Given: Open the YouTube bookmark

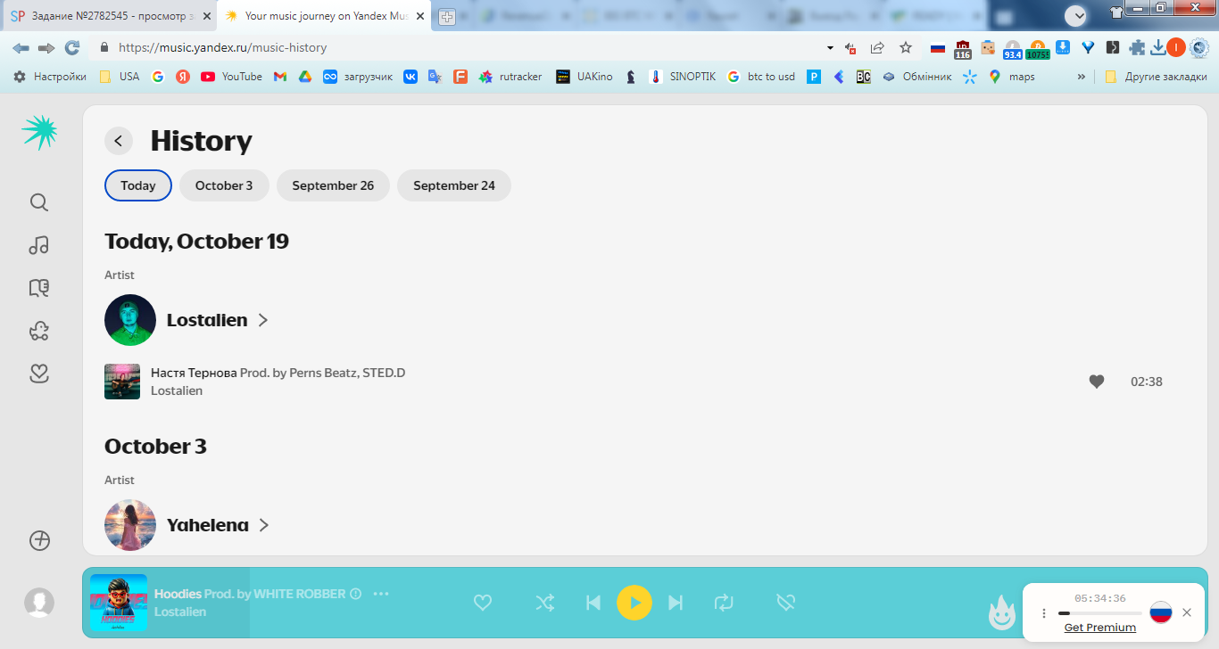Looking at the screenshot, I should pyautogui.click(x=232, y=77).
